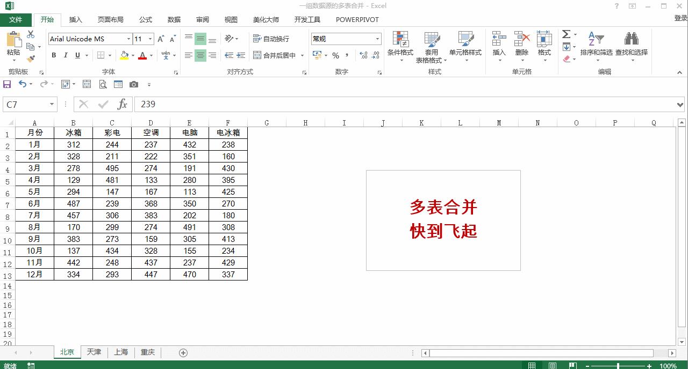Click 条件格式 button
Image resolution: width=688 pixels, height=369 pixels.
pyautogui.click(x=400, y=47)
